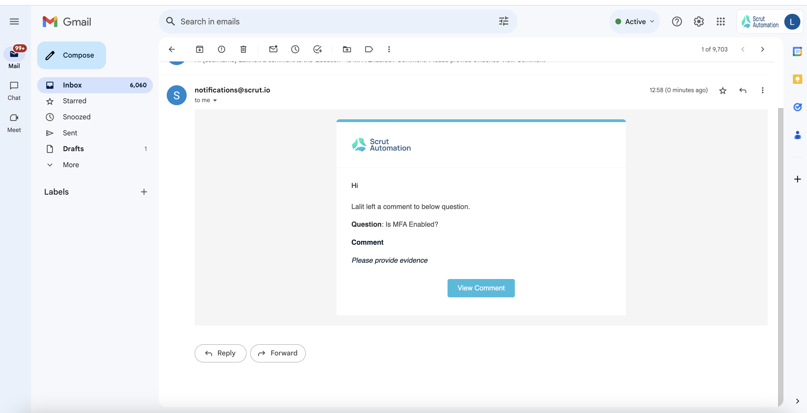The height and width of the screenshot is (413, 807).
Task: Delete the email with the trash icon
Action: (243, 49)
